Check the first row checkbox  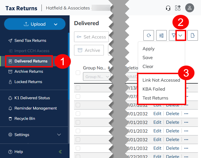click(x=78, y=88)
